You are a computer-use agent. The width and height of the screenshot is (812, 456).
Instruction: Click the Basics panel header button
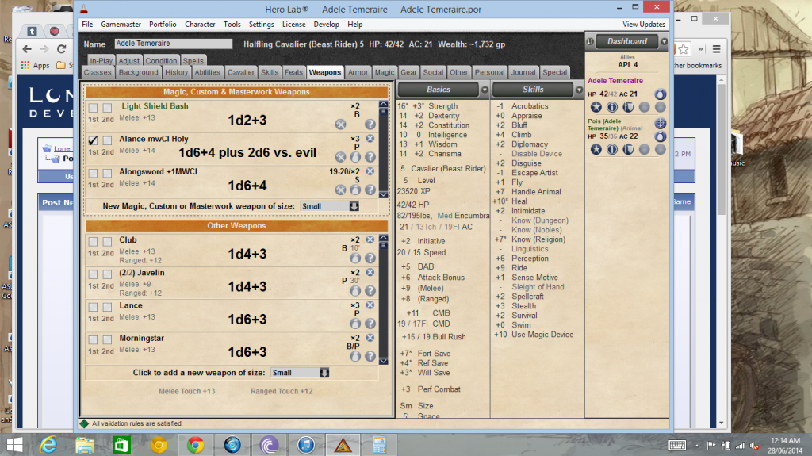point(438,90)
